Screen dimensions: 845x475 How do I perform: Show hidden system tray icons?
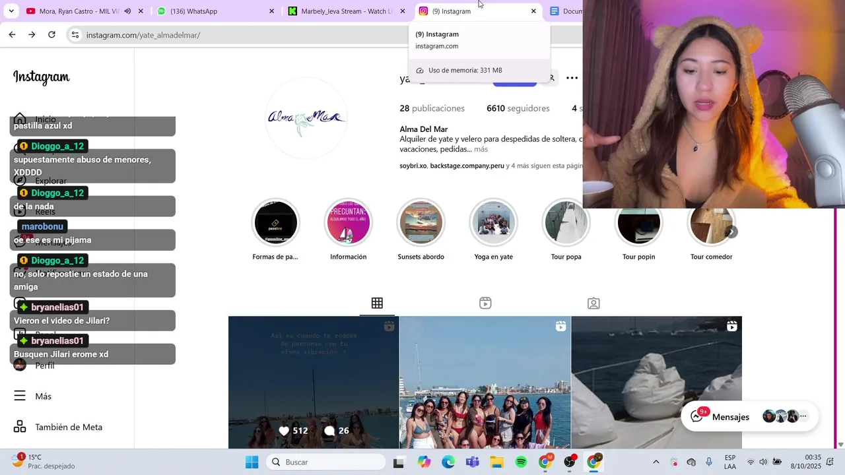tap(656, 462)
